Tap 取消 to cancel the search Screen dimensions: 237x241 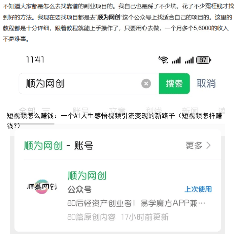206,84
